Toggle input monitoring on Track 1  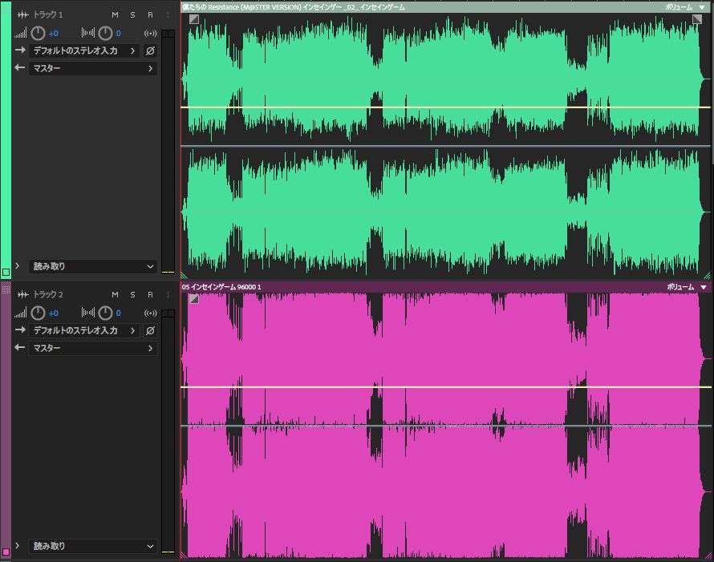pos(168,15)
